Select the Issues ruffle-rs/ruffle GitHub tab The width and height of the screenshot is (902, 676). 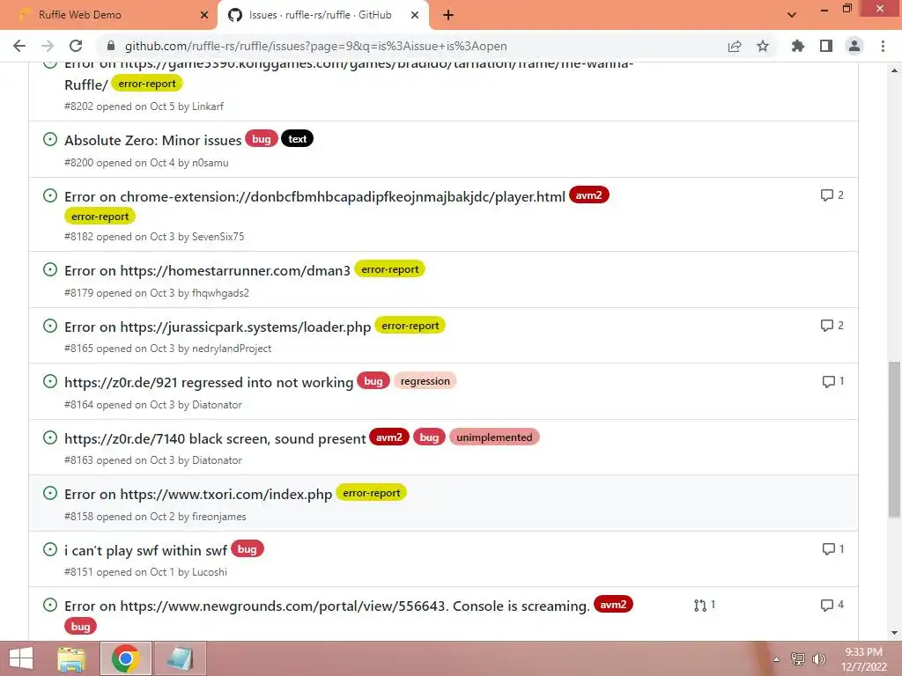click(x=322, y=15)
